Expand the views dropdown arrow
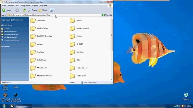Viewport: 193px width, 108px height. click(54, 10)
